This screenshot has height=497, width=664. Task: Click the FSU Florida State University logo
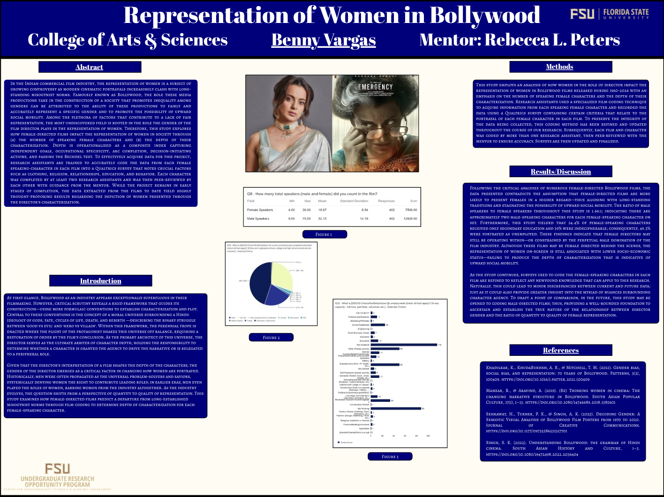609,14
